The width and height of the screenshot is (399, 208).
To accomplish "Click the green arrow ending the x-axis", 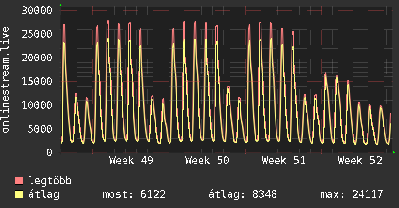I will pos(394,152).
